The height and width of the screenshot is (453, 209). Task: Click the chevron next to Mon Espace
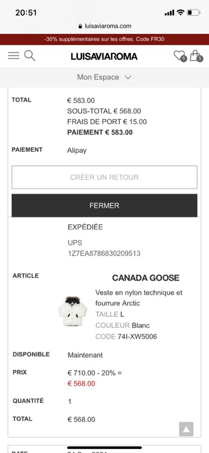[x=128, y=78]
